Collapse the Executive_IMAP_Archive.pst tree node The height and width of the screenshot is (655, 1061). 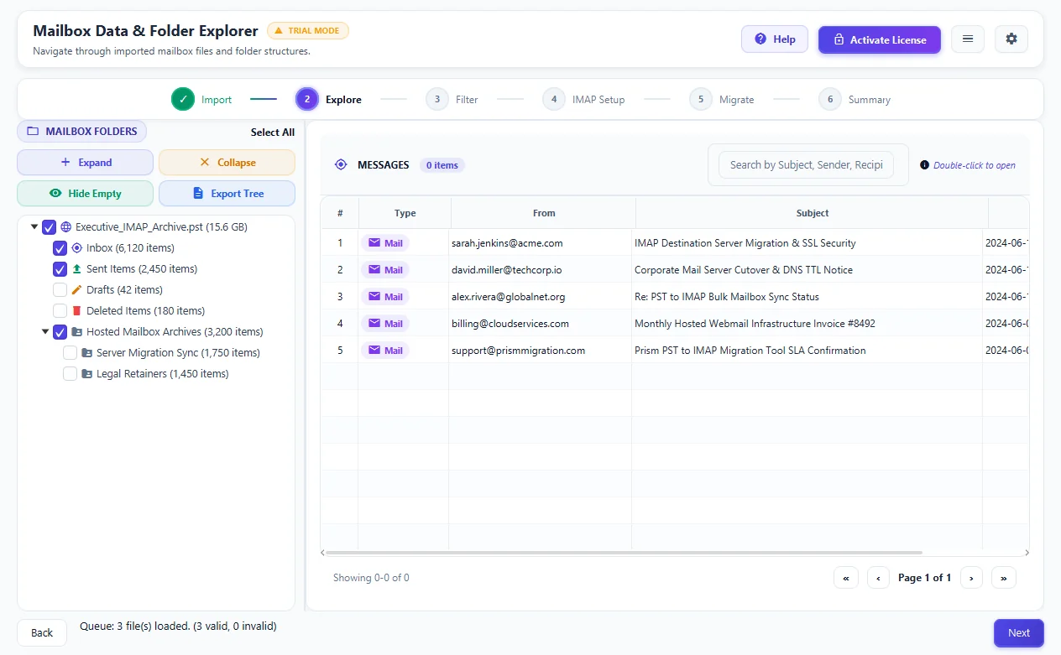(34, 226)
